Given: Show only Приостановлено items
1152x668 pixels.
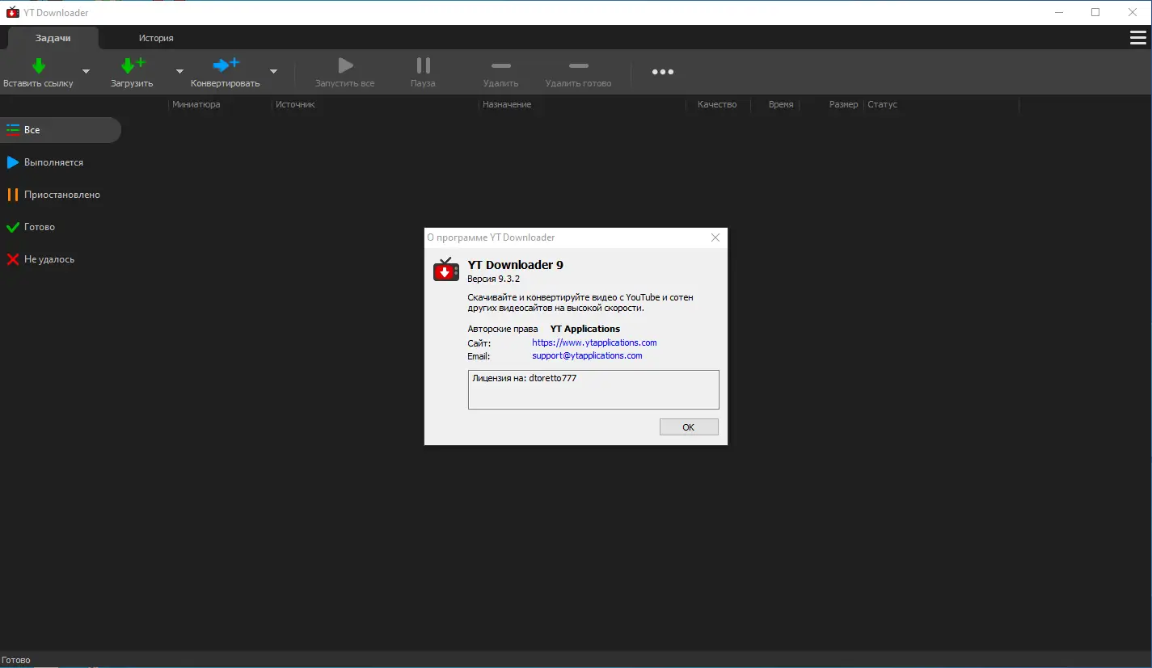Looking at the screenshot, I should (63, 194).
